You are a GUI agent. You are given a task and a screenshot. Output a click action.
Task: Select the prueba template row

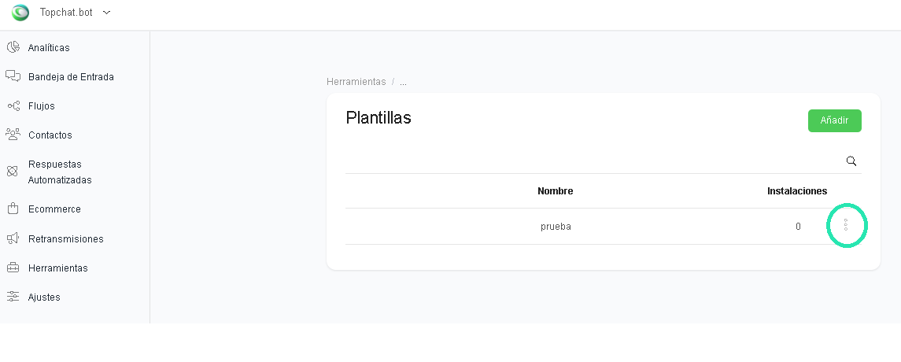point(604,227)
